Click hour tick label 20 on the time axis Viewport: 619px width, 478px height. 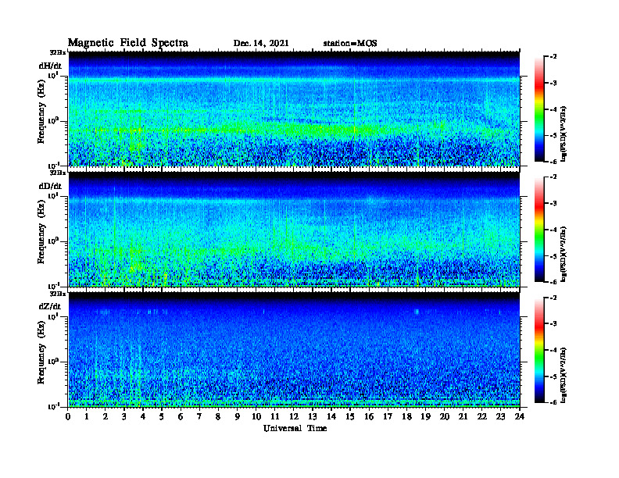pos(444,417)
